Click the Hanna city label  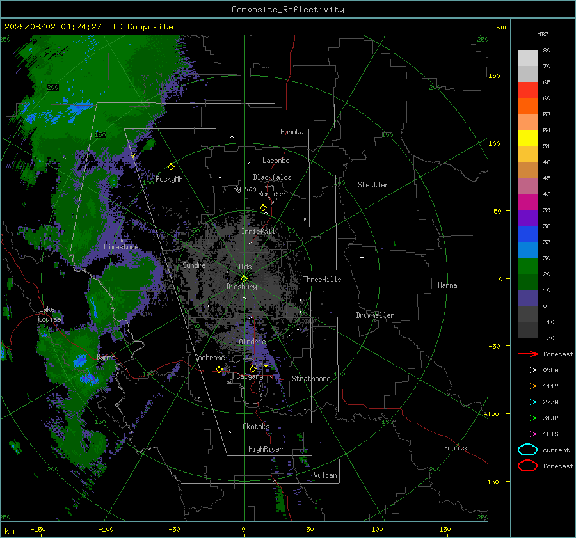pos(447,285)
